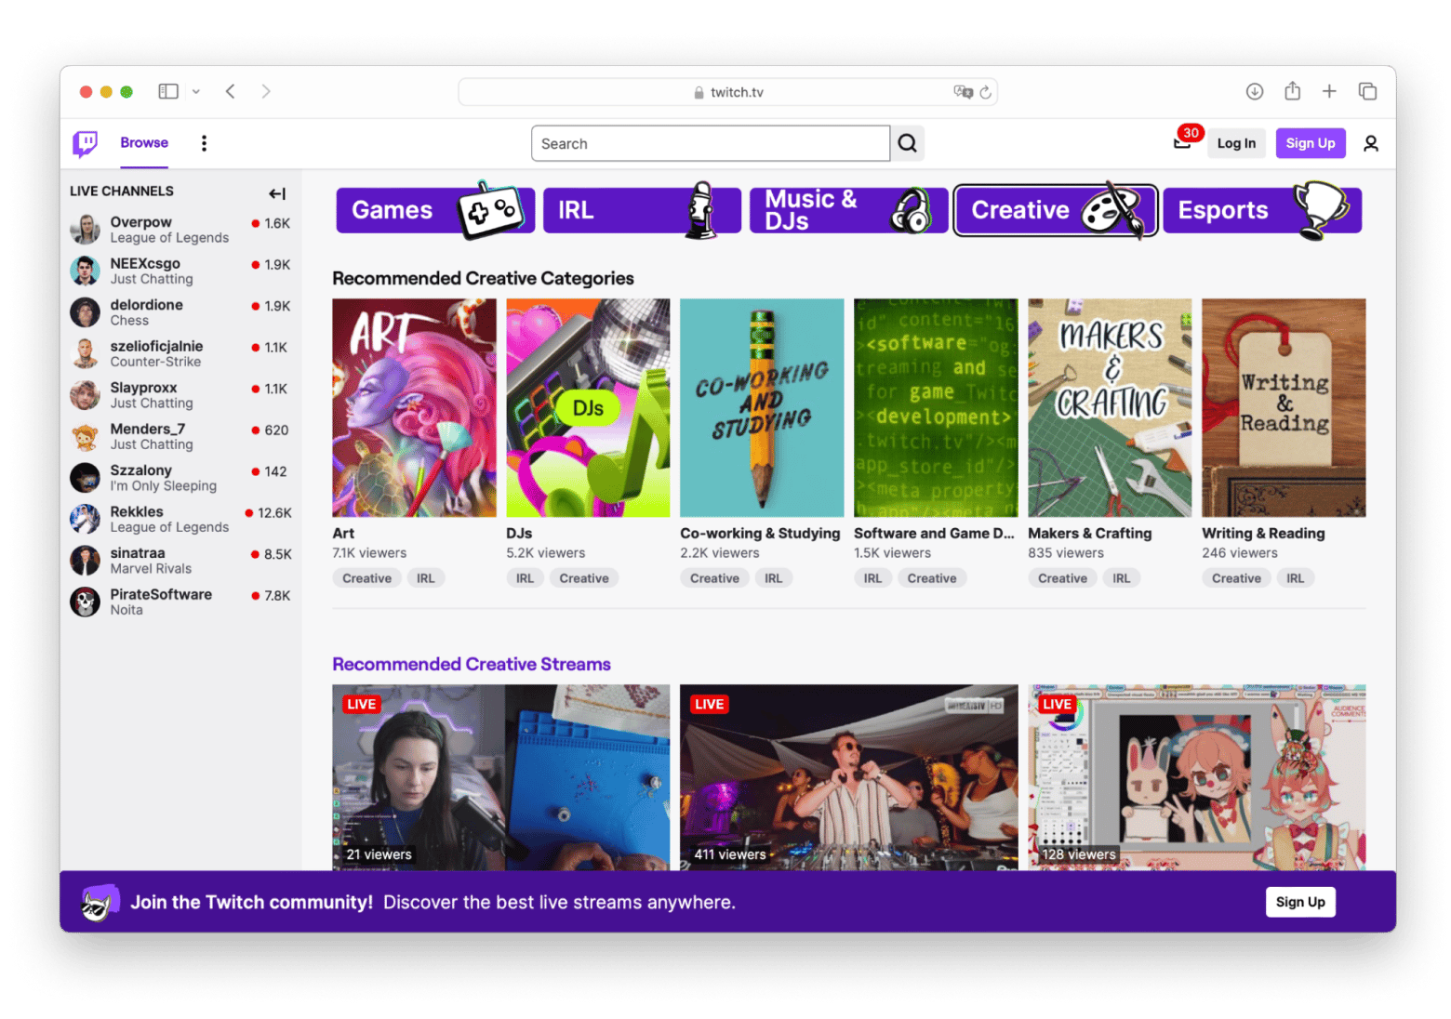Click IRL tag under DJs
1451x1019 pixels.
(x=525, y=578)
